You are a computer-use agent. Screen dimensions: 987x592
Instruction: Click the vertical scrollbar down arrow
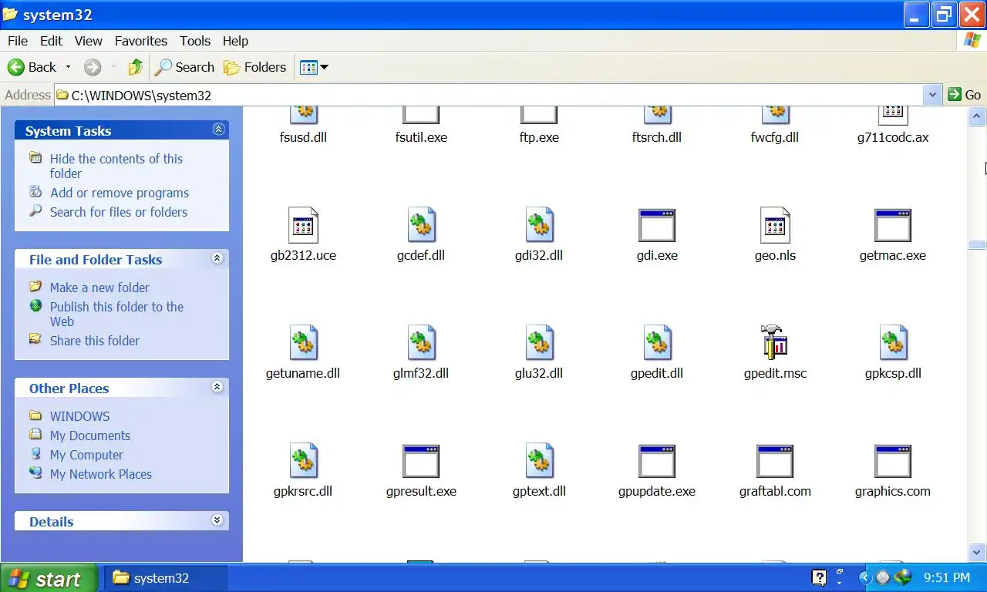point(977,552)
